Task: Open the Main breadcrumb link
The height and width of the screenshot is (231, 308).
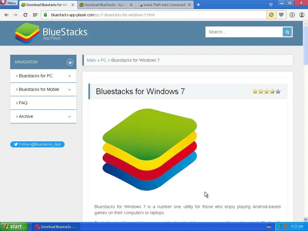Action: click(91, 60)
